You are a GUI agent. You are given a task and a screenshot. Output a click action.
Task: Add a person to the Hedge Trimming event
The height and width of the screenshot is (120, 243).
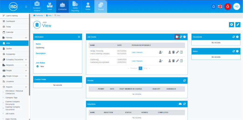(x=161, y=52)
